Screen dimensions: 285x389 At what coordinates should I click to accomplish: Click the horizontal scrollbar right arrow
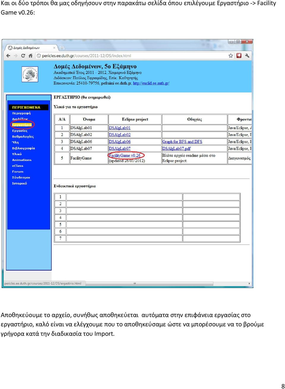point(249,284)
